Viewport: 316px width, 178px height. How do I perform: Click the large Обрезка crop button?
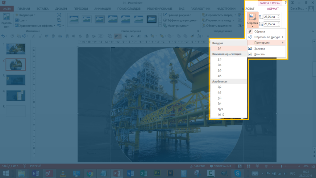coord(252,19)
